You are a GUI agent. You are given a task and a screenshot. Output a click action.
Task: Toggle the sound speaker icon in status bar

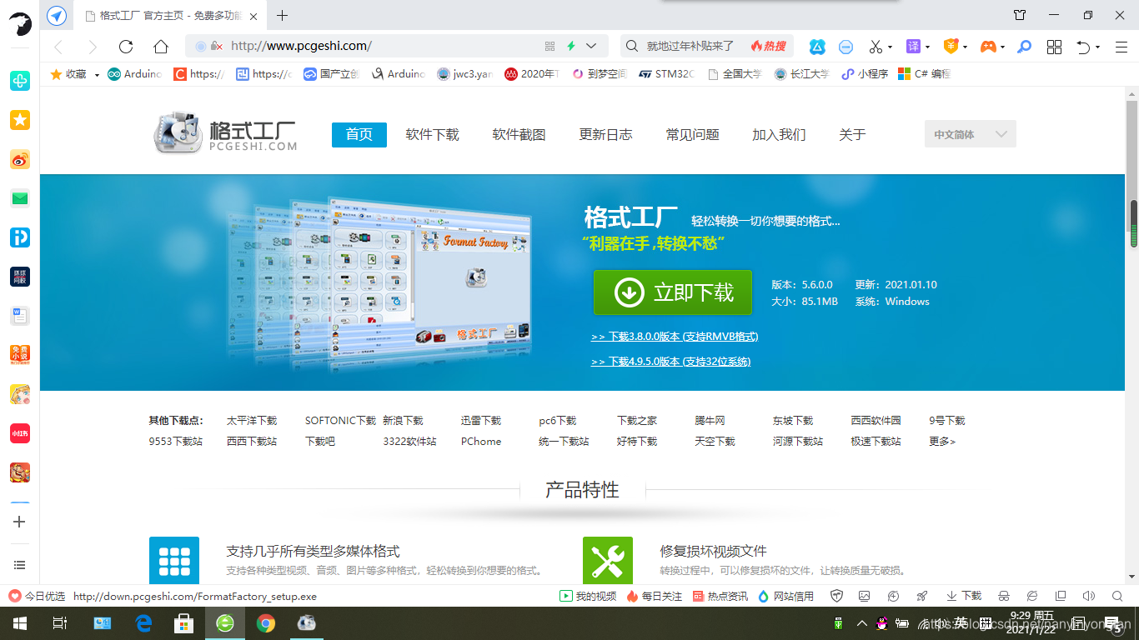(x=1088, y=596)
